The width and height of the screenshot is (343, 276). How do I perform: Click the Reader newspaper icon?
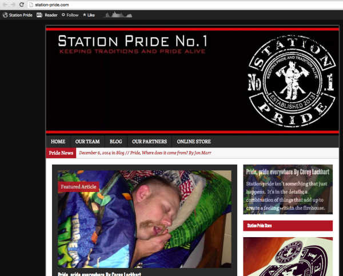39,15
